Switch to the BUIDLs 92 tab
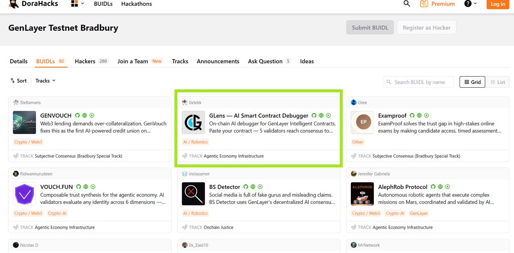 (50, 61)
